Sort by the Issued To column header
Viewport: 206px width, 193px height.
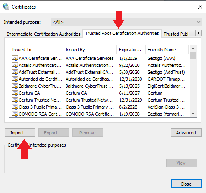point(36,50)
